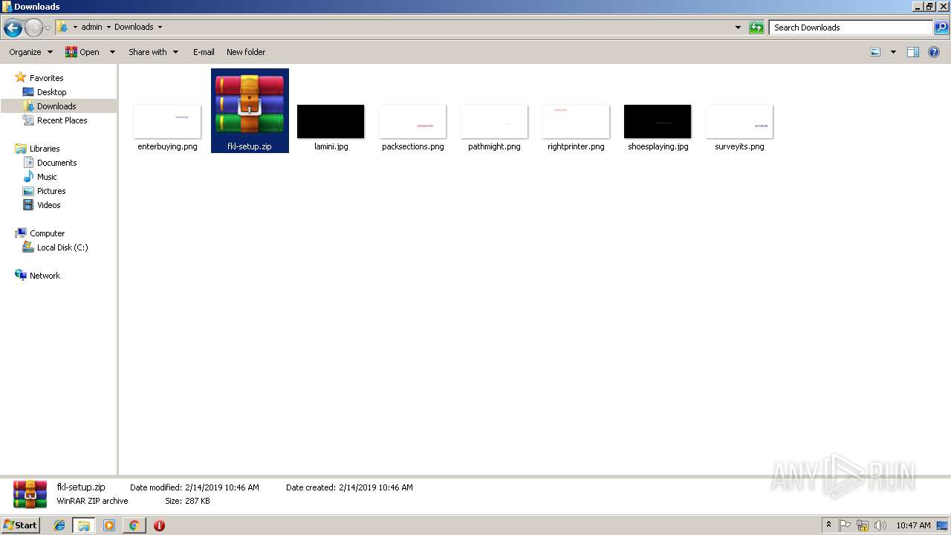Click the red Opera taskbar icon

pyautogui.click(x=159, y=525)
